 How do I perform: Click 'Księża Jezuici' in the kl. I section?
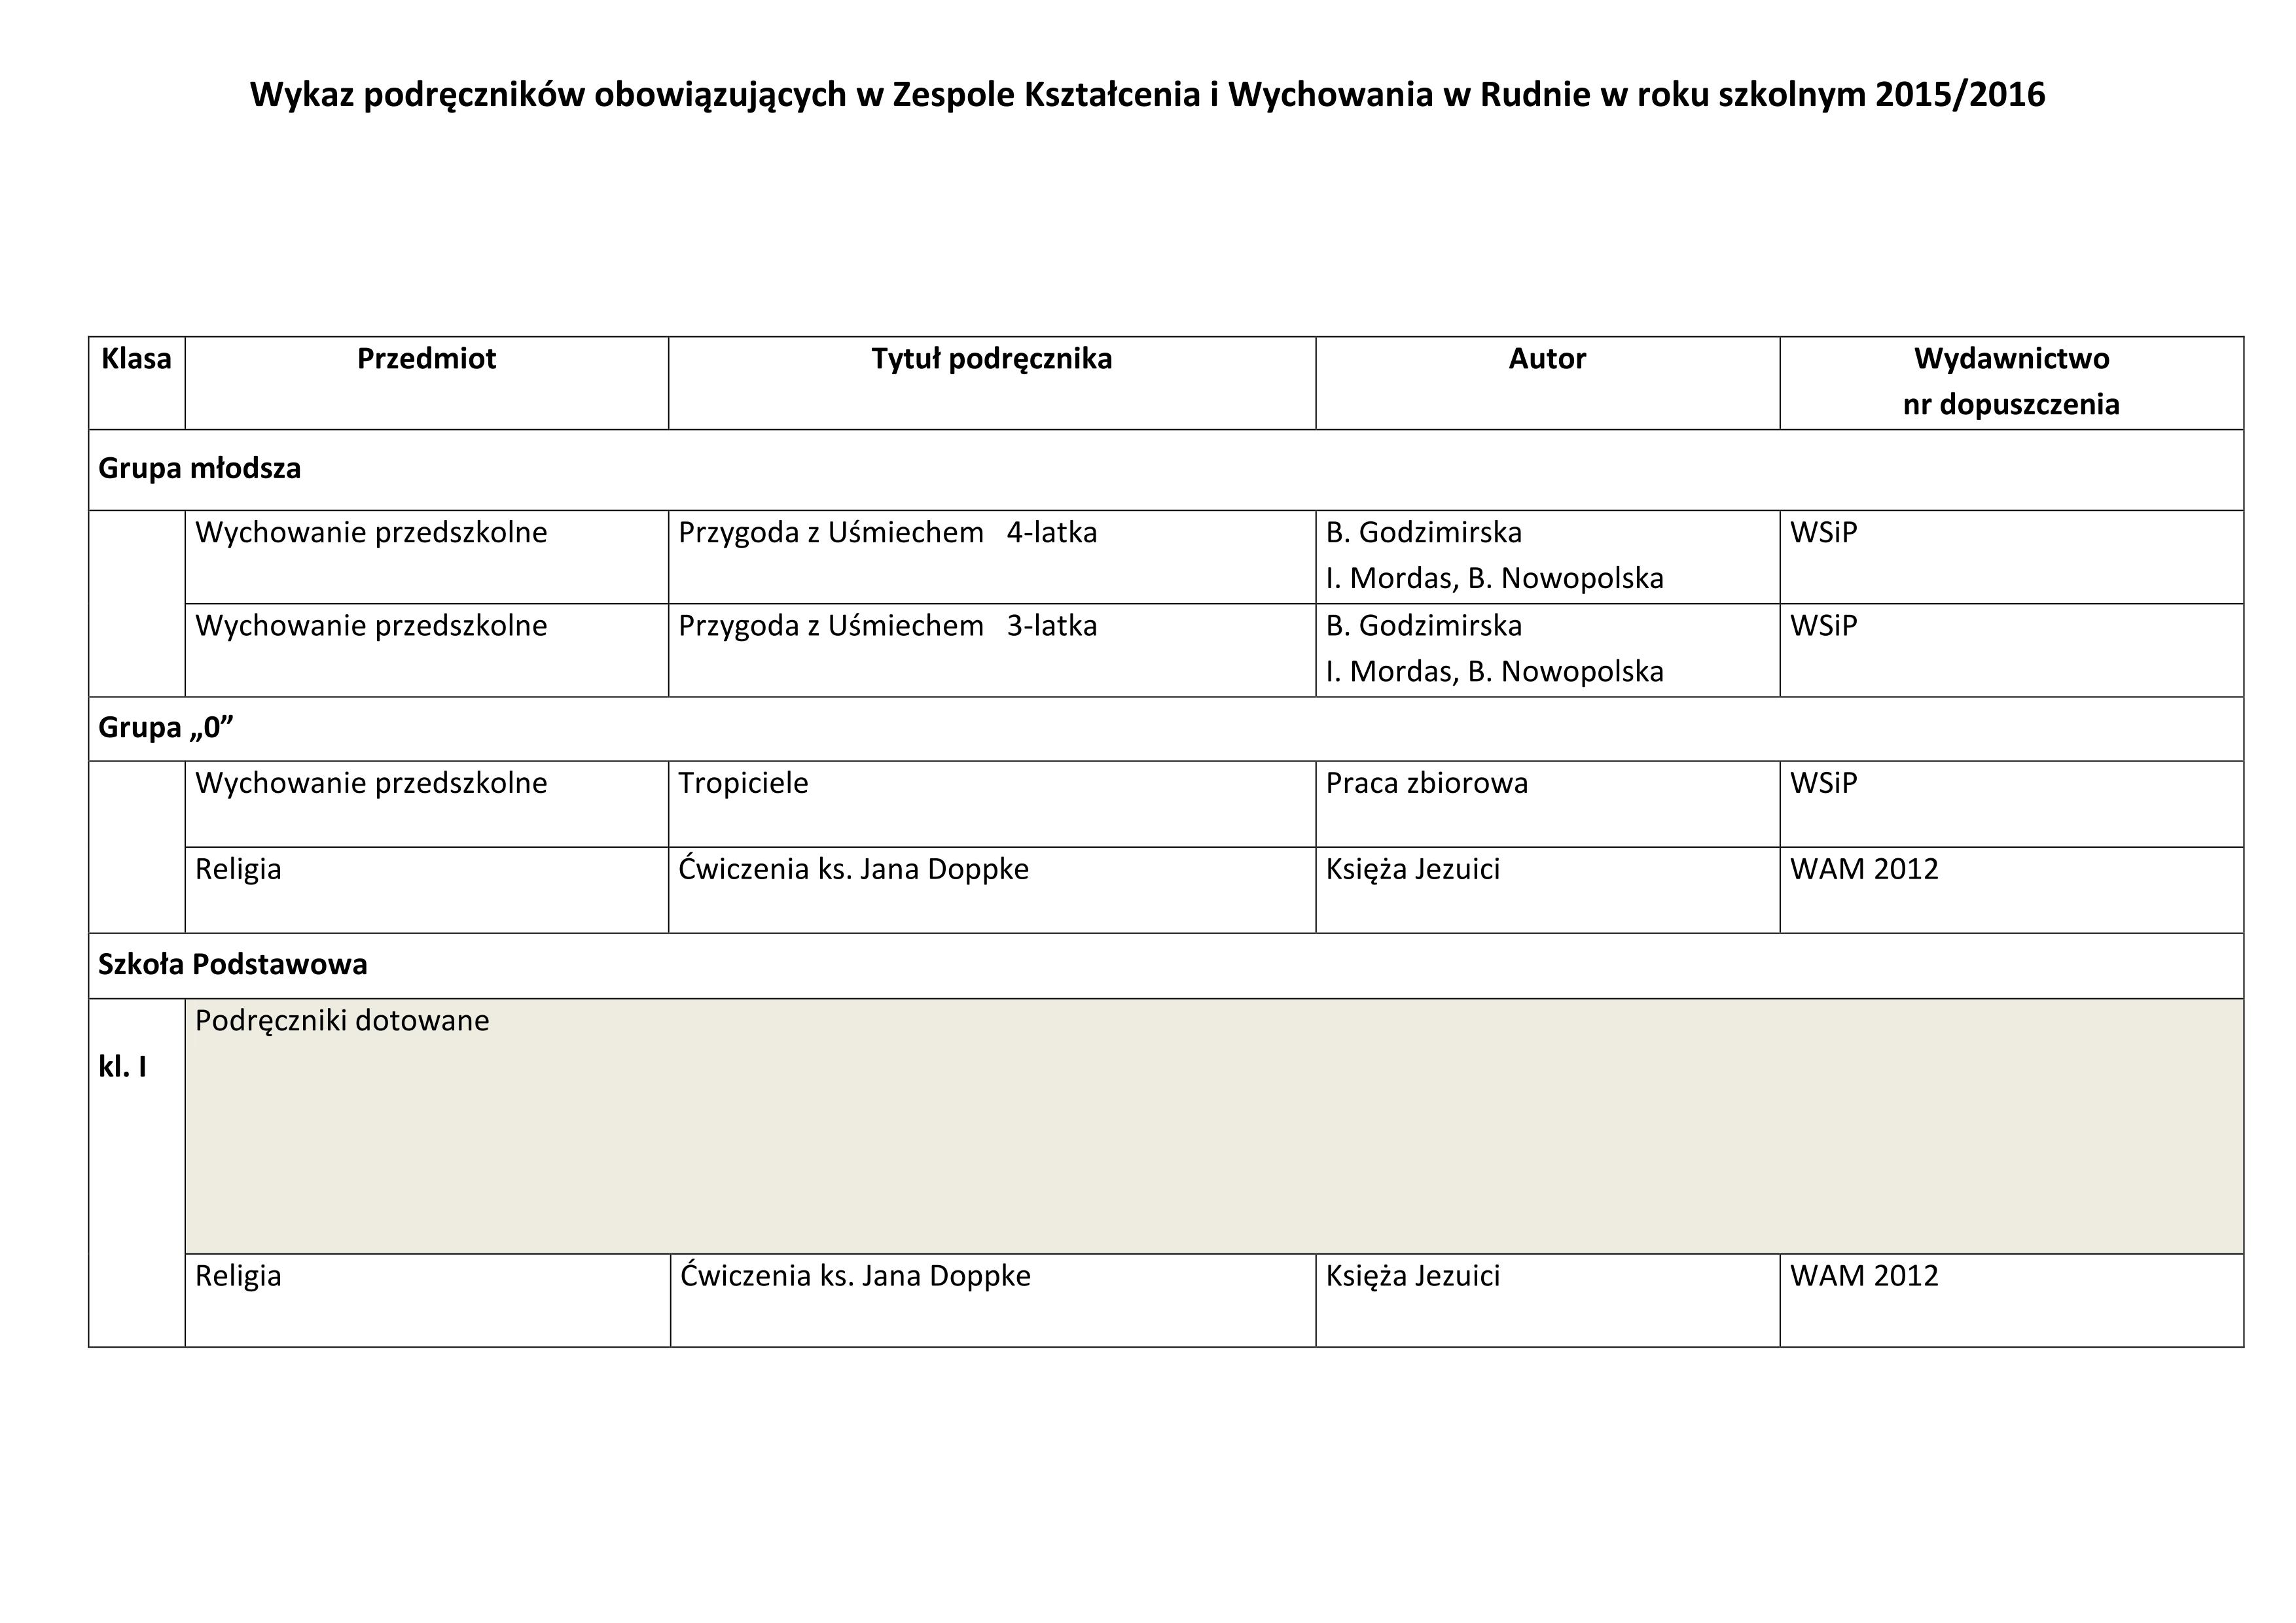click(1413, 1276)
